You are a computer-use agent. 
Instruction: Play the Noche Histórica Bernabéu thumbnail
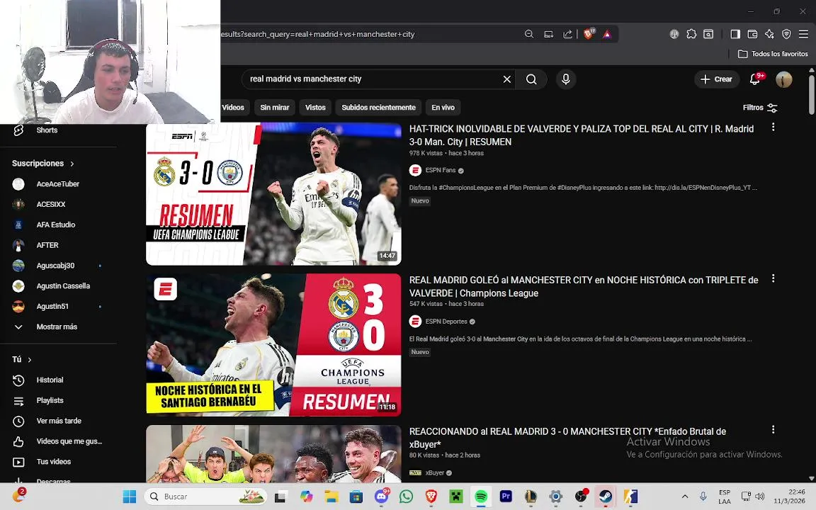pos(273,345)
